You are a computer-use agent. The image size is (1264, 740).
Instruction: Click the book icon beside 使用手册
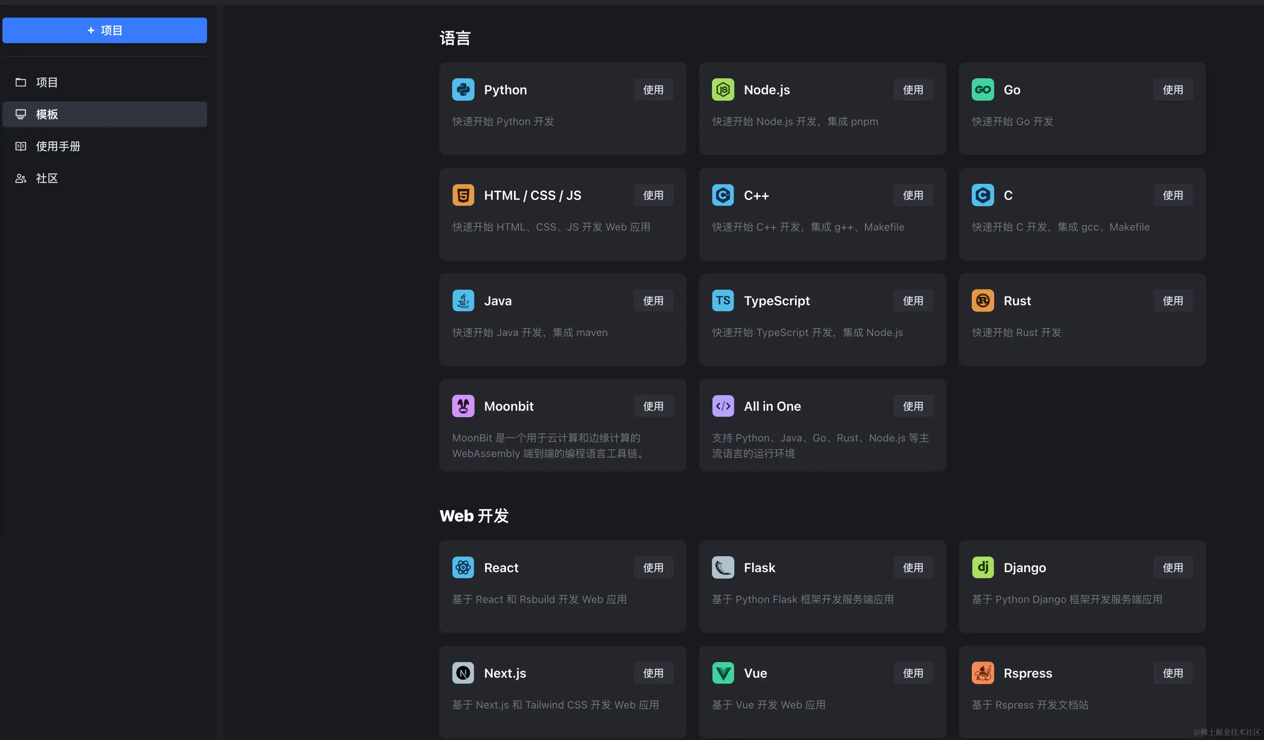pyautogui.click(x=20, y=146)
